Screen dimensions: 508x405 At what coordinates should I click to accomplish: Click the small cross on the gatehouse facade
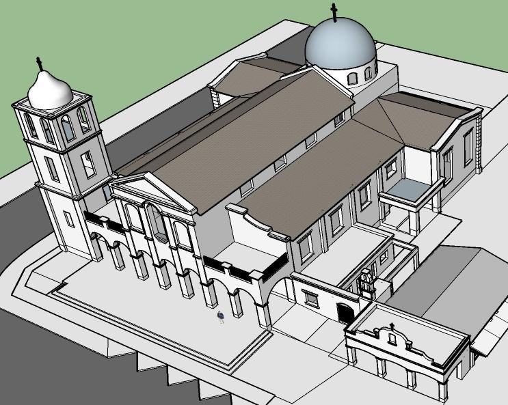(x=392, y=326)
